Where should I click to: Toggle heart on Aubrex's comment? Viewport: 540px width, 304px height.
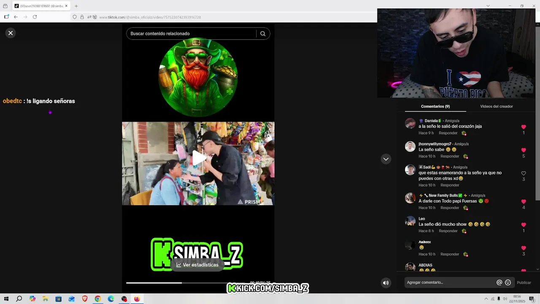pyautogui.click(x=524, y=248)
